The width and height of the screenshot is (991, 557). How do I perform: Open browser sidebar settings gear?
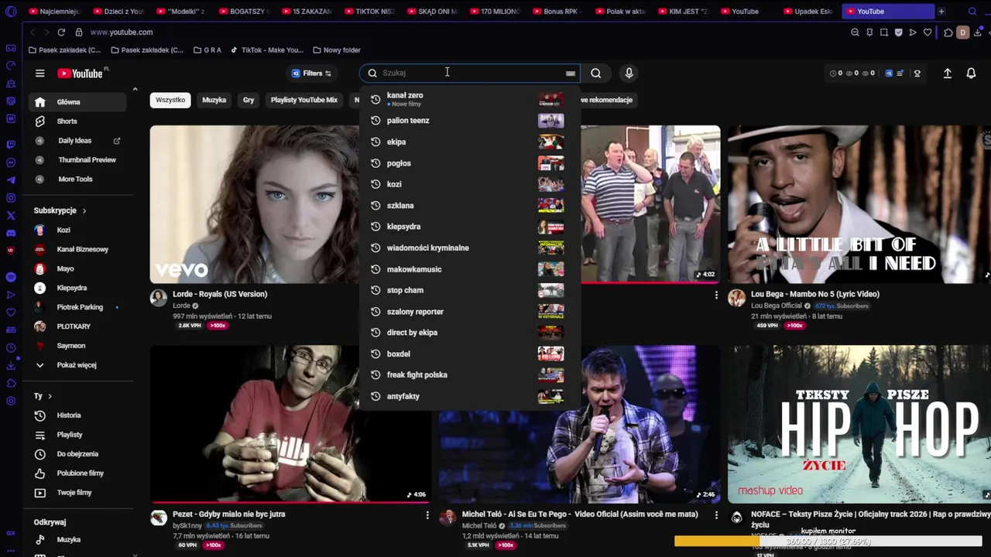[11, 401]
